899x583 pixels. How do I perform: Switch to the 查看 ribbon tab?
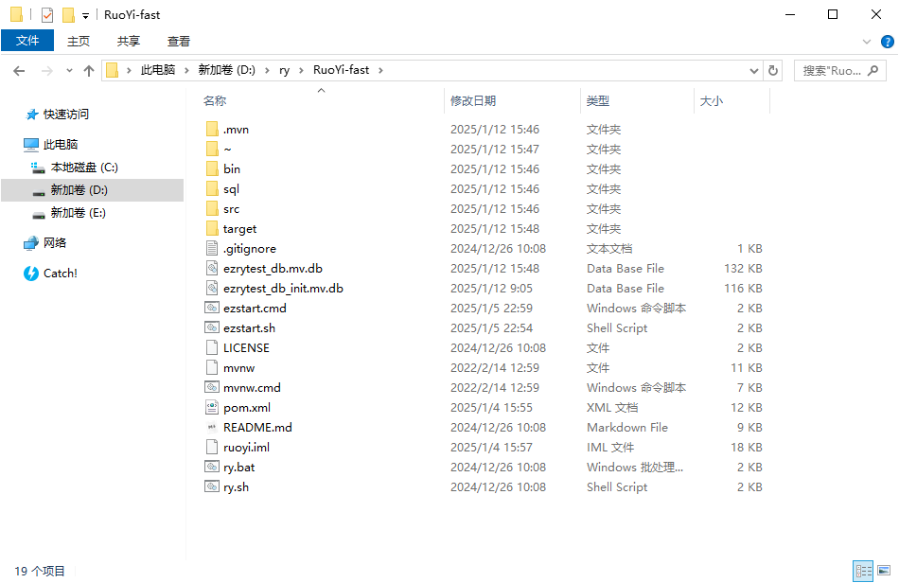pos(179,41)
